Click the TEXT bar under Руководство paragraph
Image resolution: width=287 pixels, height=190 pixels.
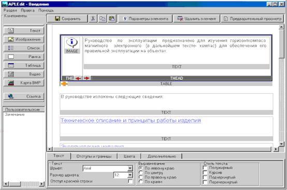(177, 67)
